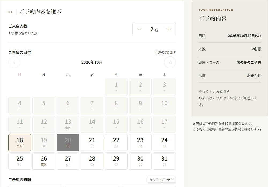The width and height of the screenshot is (268, 187).
Task: Select October 28 on calendar
Action: point(92,161)
